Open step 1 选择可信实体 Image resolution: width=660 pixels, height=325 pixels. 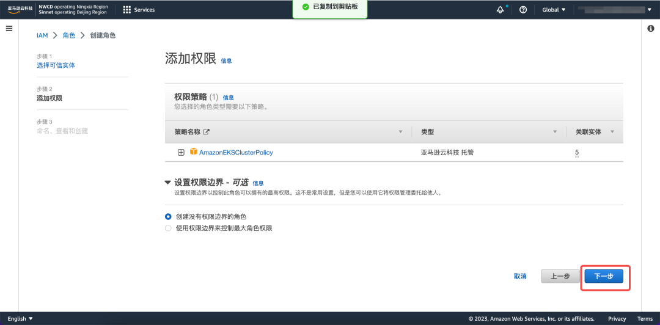tap(56, 65)
